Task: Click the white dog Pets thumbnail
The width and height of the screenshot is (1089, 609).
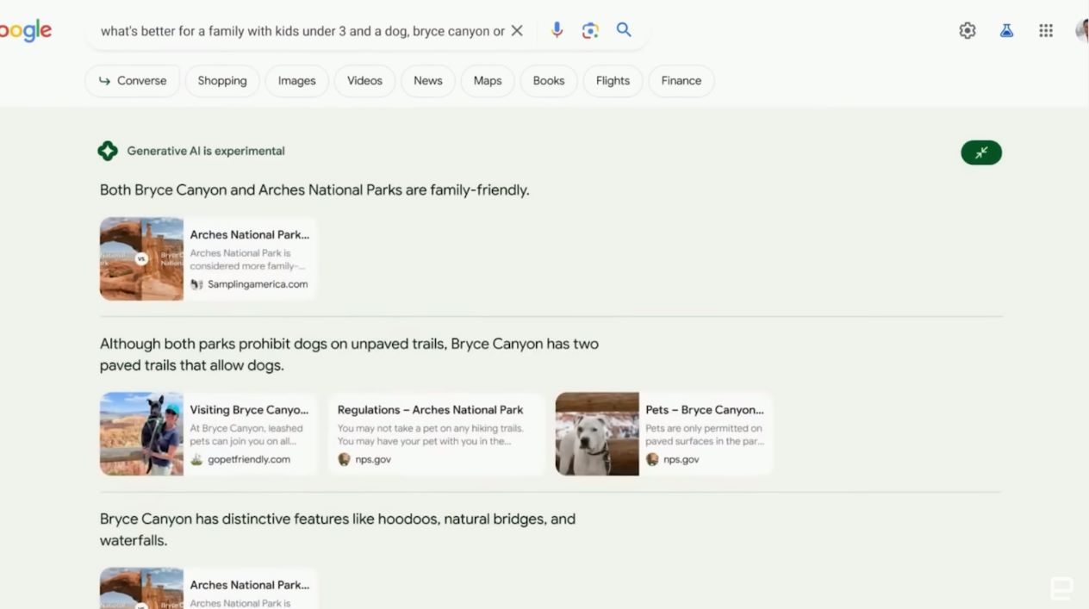Action: 597,434
